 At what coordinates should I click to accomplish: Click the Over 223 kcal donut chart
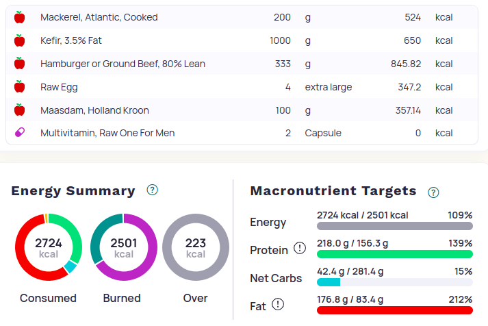point(195,247)
